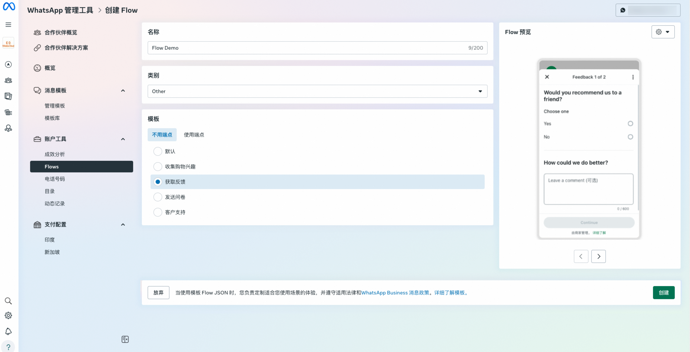690x352 pixels.
Task: Switch to the 不用端点 tab
Action: [162, 135]
